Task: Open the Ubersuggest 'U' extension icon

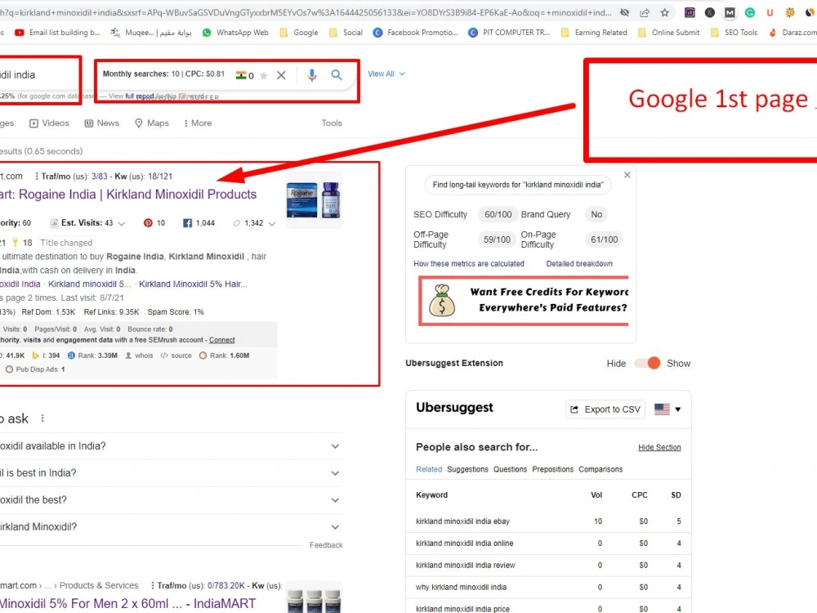Action: click(x=770, y=12)
